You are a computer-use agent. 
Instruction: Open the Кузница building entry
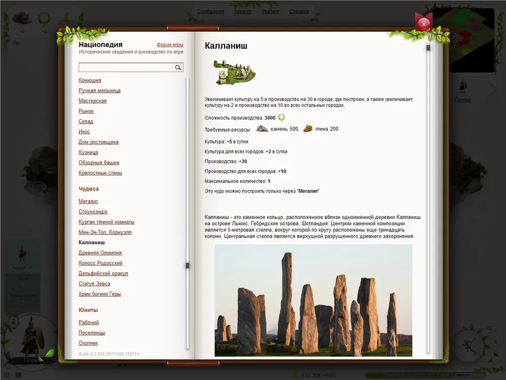(89, 152)
